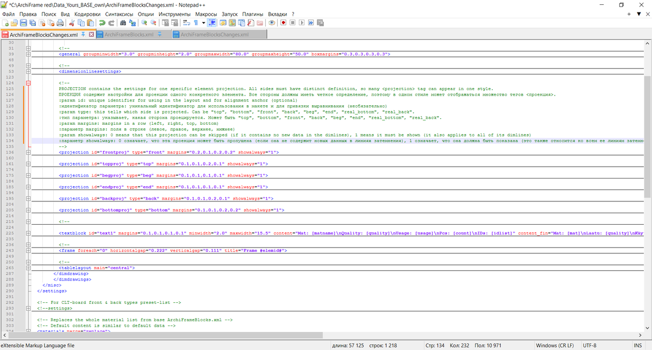Viewport: 652px width, 350px height.
Task: Click the Zoom Out toolbar icon
Action: coord(153,23)
